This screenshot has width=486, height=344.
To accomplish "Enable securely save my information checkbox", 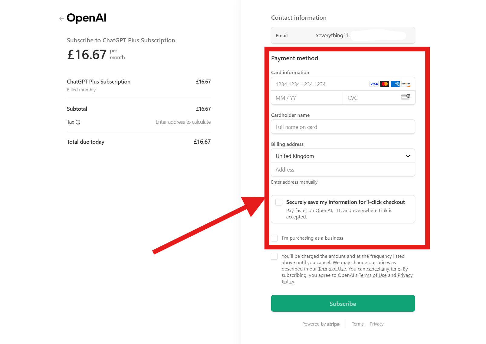I will point(278,201).
